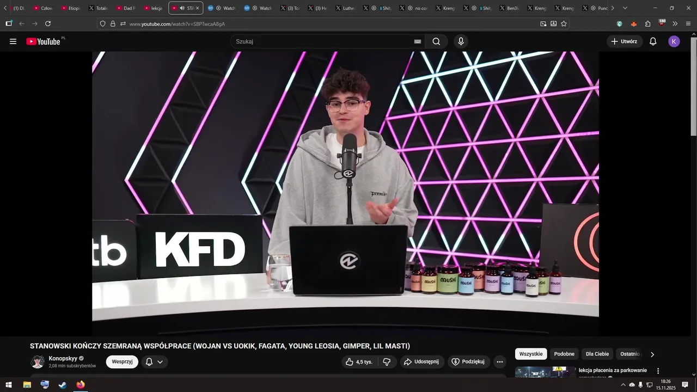Open YouTube notifications bell
Screen dimensions: 697x392
(653, 41)
